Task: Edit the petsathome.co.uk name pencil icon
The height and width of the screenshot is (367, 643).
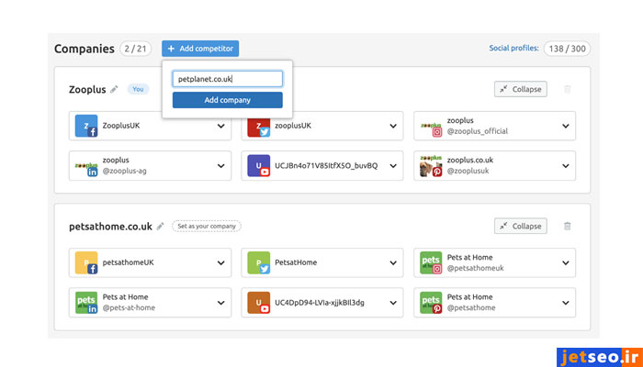Action: tap(161, 226)
